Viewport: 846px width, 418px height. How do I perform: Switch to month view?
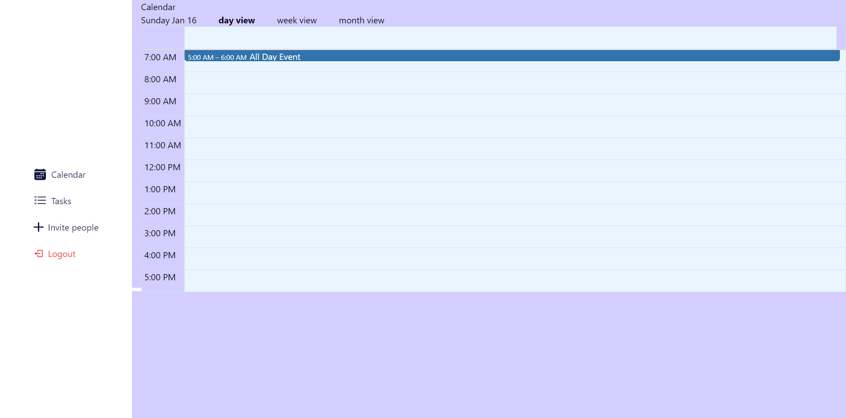[x=361, y=20]
